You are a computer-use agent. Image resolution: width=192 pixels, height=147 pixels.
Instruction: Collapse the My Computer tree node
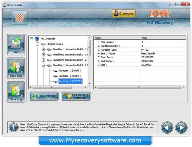point(31,39)
